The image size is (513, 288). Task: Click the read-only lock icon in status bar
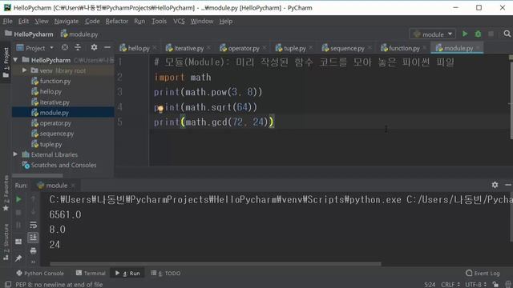(495, 285)
